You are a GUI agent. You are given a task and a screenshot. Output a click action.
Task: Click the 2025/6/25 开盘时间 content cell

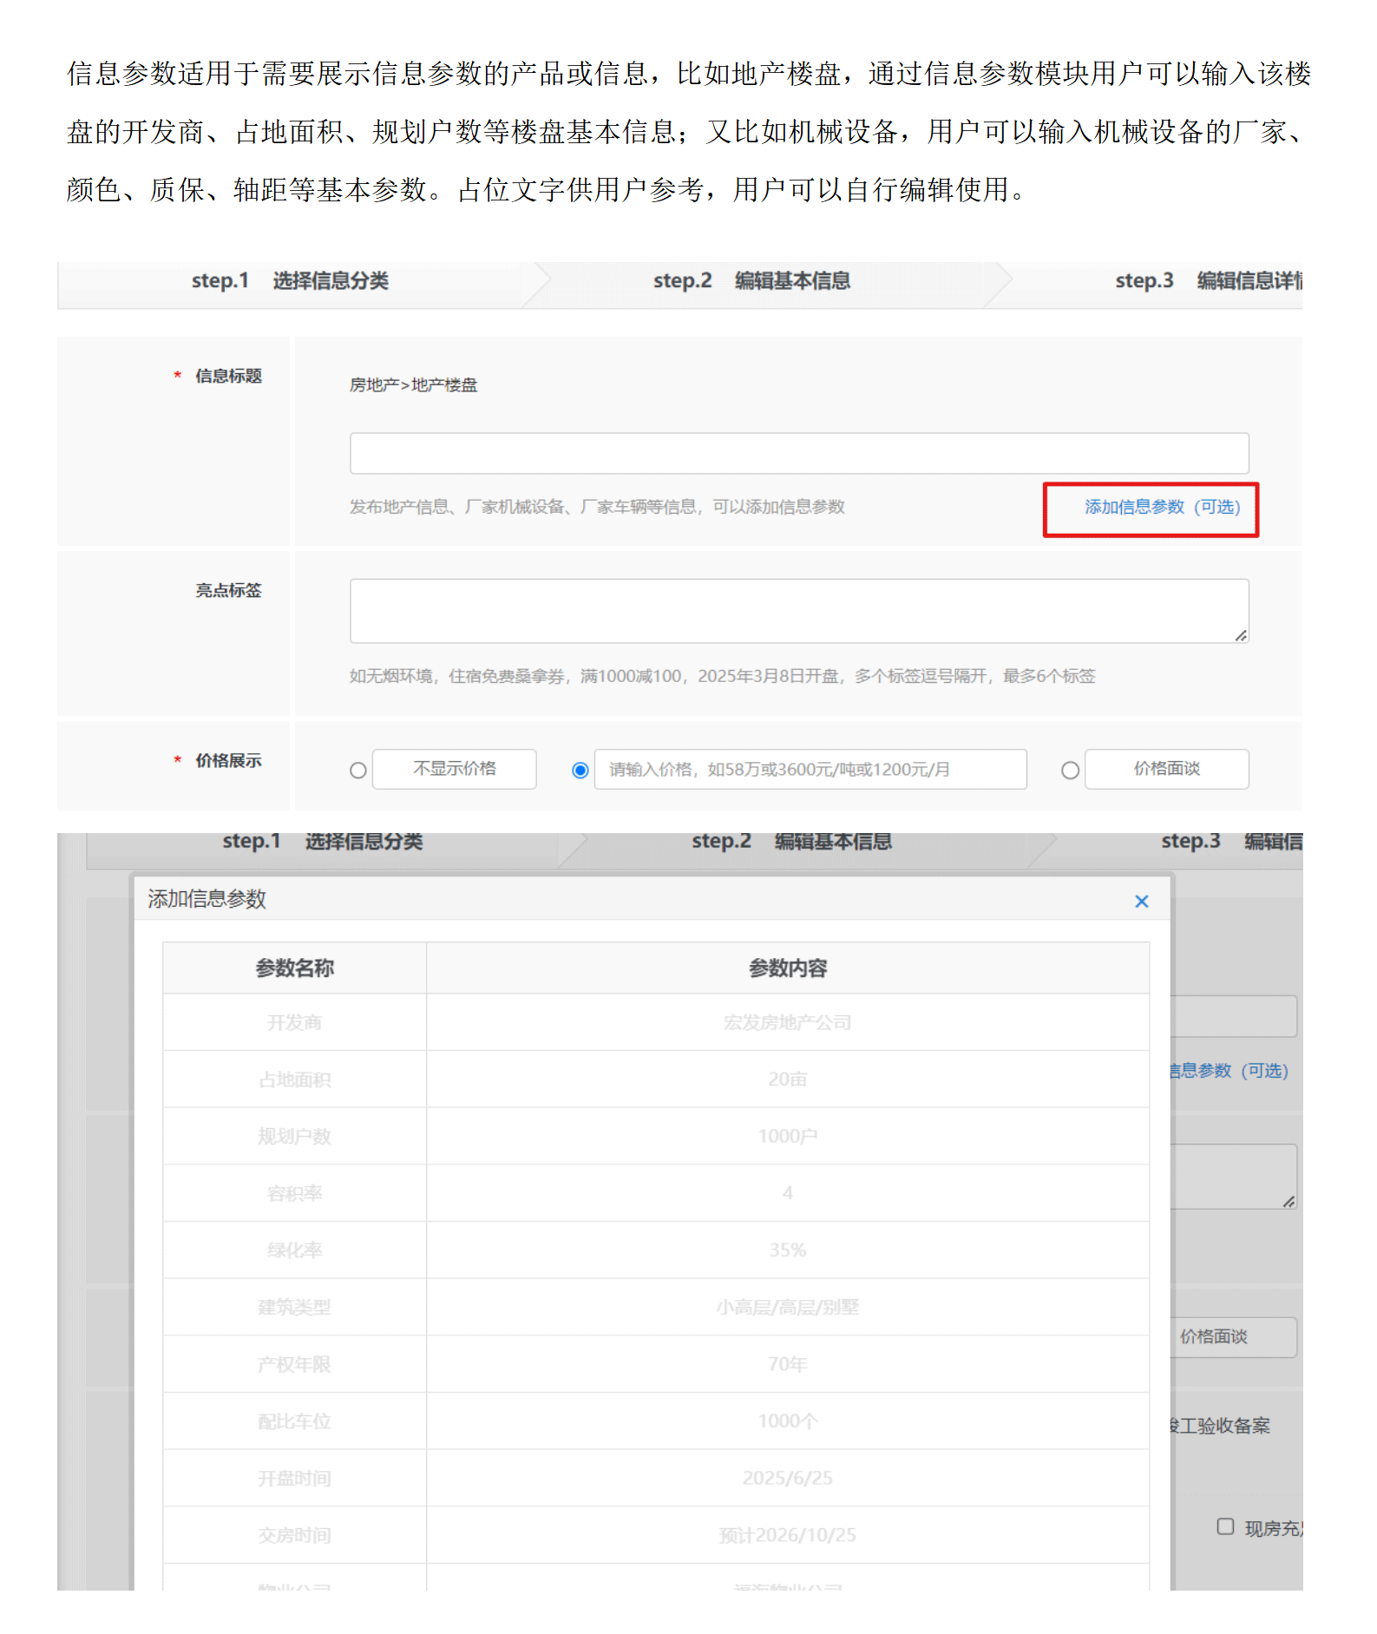(787, 1479)
